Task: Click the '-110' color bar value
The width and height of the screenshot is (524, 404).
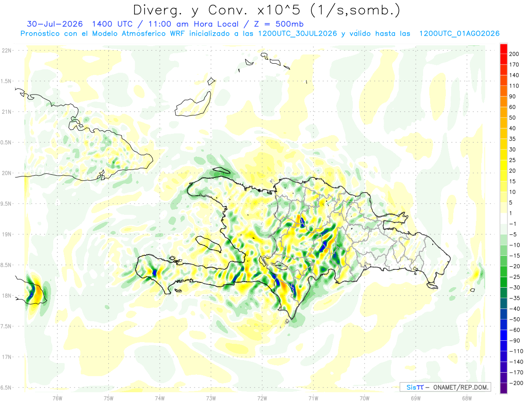Action: 516,351
